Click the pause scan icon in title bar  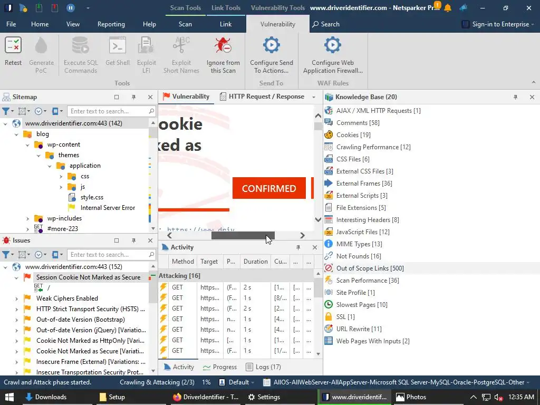(71, 7)
